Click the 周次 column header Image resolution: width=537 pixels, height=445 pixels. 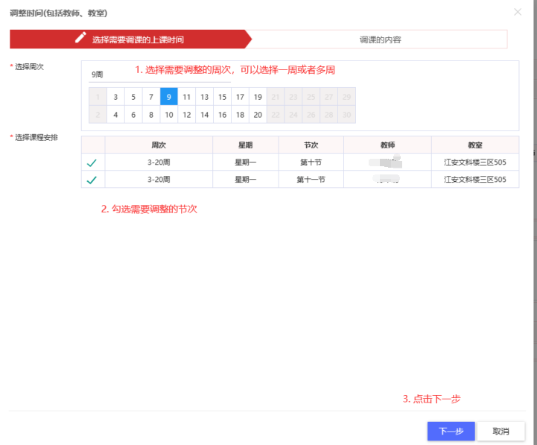pyautogui.click(x=159, y=145)
